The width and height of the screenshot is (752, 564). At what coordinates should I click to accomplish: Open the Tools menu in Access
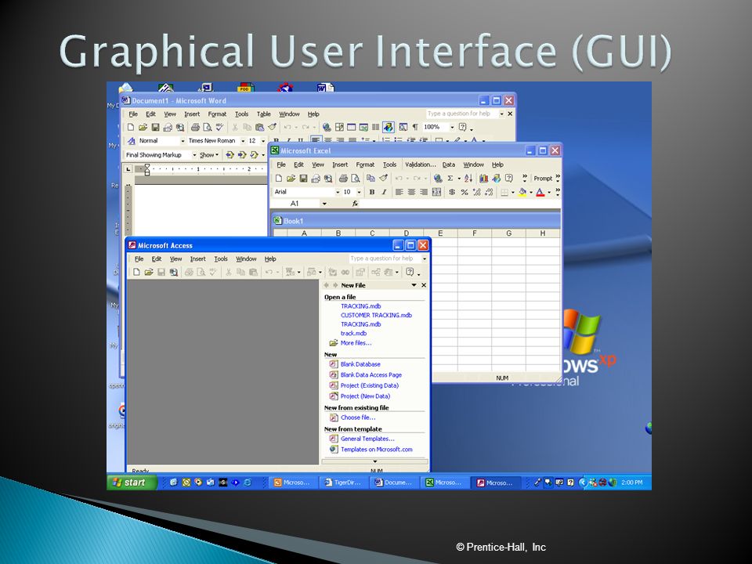tap(221, 259)
